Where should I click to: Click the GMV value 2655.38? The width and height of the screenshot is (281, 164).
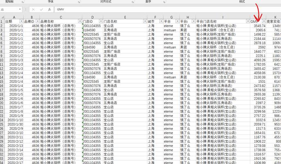click(x=260, y=94)
